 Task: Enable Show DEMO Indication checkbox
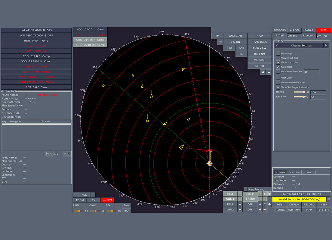(x=278, y=82)
